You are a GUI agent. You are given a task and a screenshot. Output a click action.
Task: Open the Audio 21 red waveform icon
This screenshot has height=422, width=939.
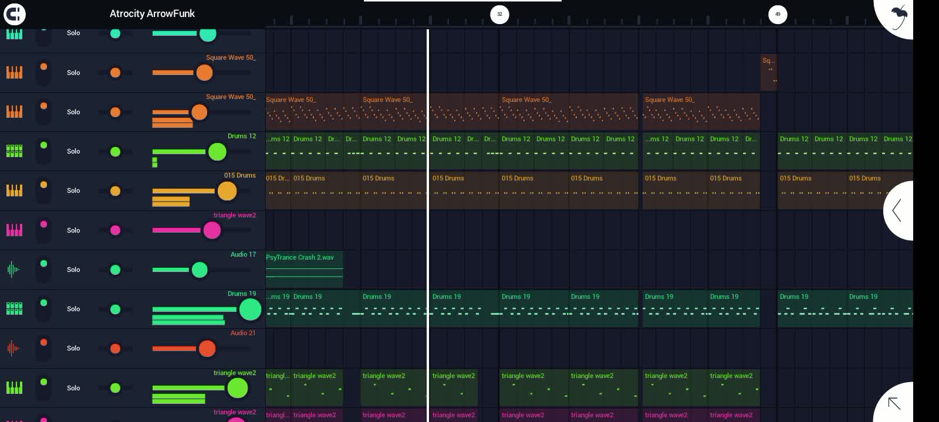[13, 348]
